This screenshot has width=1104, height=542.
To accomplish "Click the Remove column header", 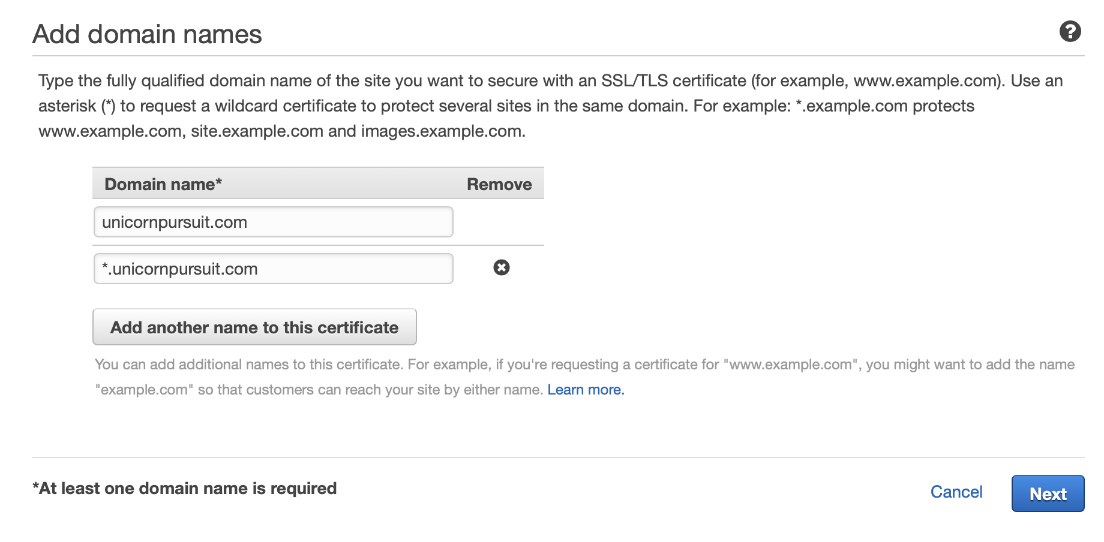I will [x=499, y=184].
